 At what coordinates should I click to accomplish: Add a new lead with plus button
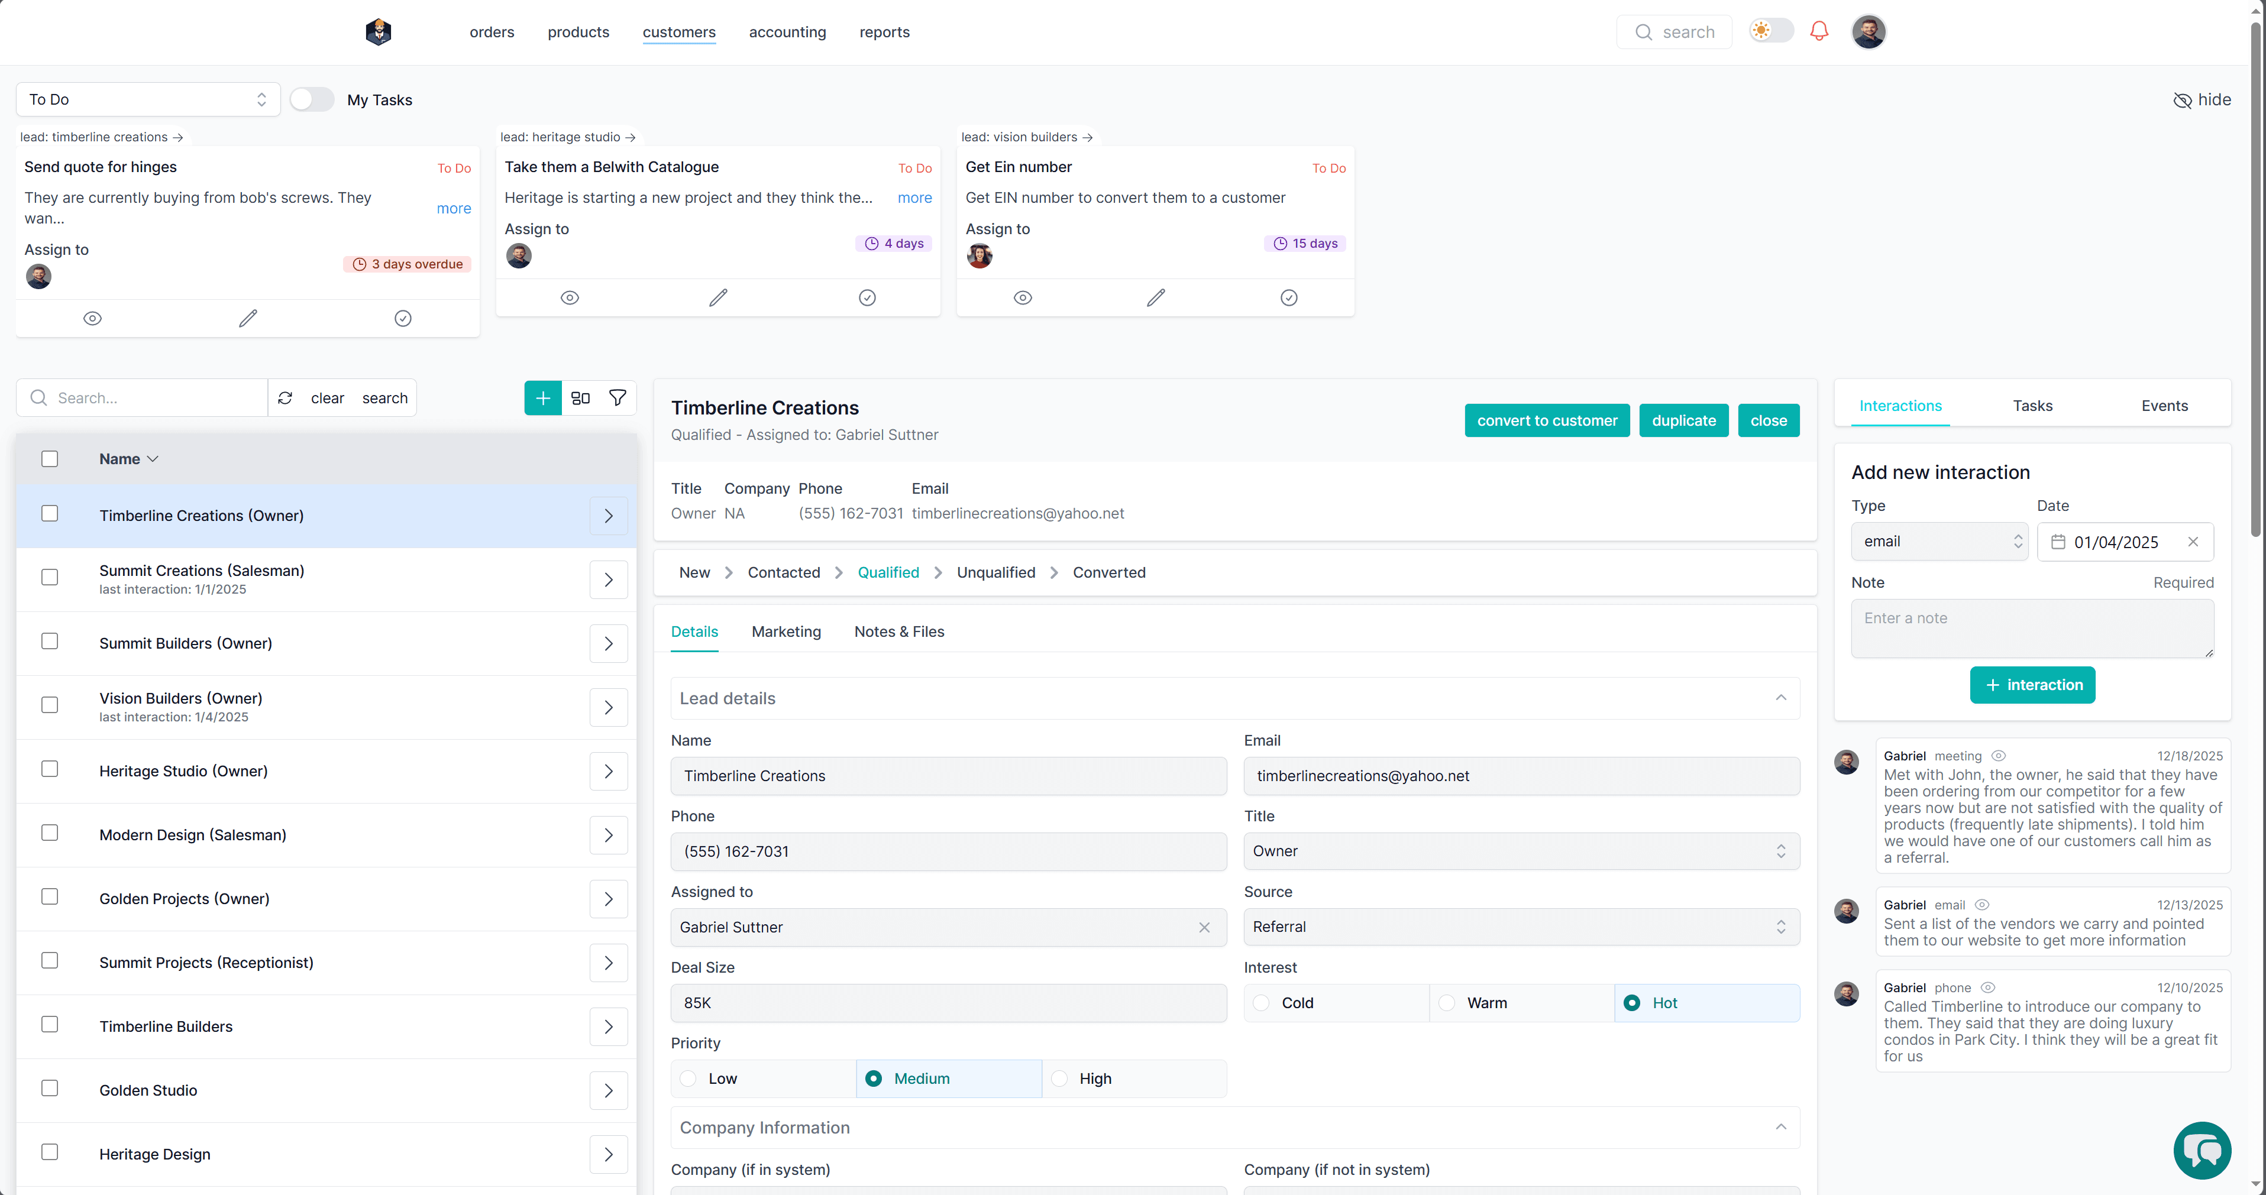543,399
